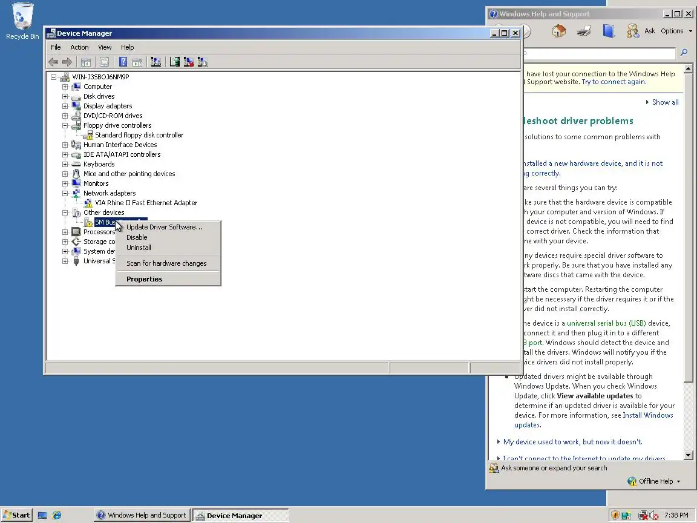Viewport: 697px width, 523px height.
Task: Click the universal serial bus (USB) link
Action: tap(606, 323)
